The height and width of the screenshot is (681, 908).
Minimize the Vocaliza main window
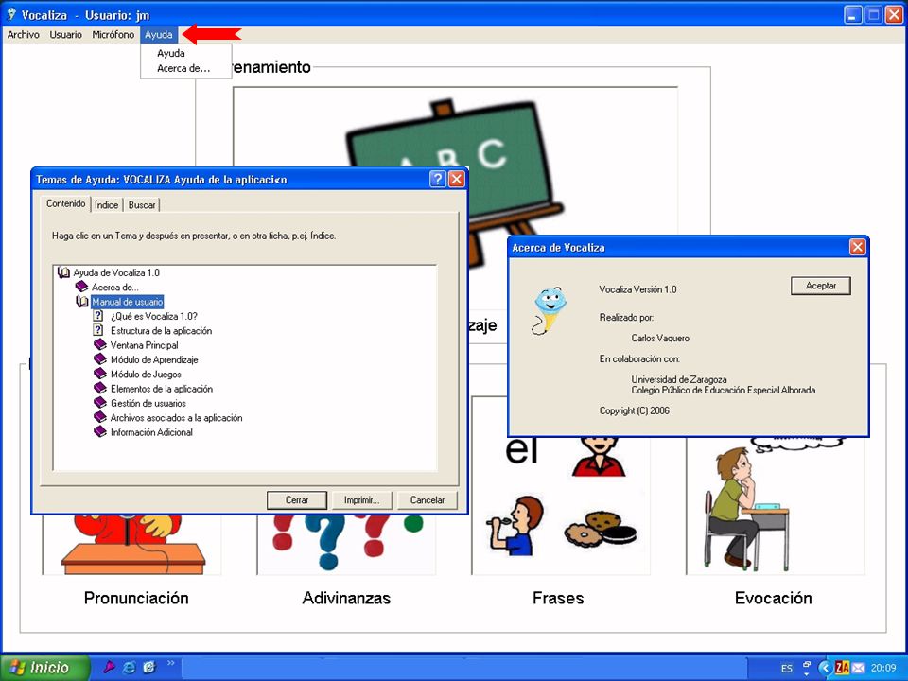pyautogui.click(x=853, y=14)
